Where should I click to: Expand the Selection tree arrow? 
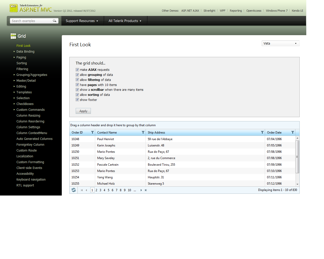click(x=14, y=98)
